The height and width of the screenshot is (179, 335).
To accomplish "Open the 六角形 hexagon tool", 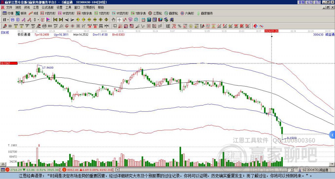I will tap(187, 13).
